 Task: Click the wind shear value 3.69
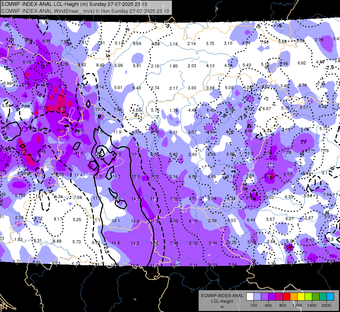271,241
